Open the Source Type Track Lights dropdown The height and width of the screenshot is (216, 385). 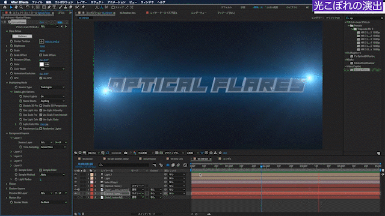coord(52,87)
